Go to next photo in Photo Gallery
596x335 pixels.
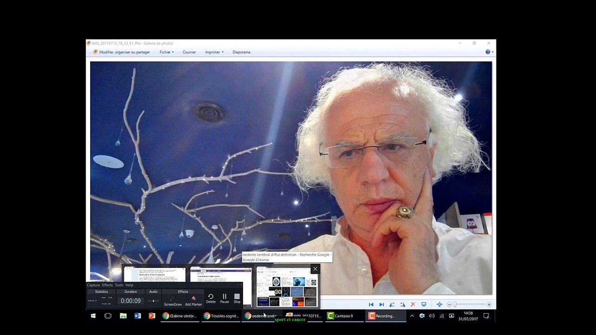(x=381, y=304)
